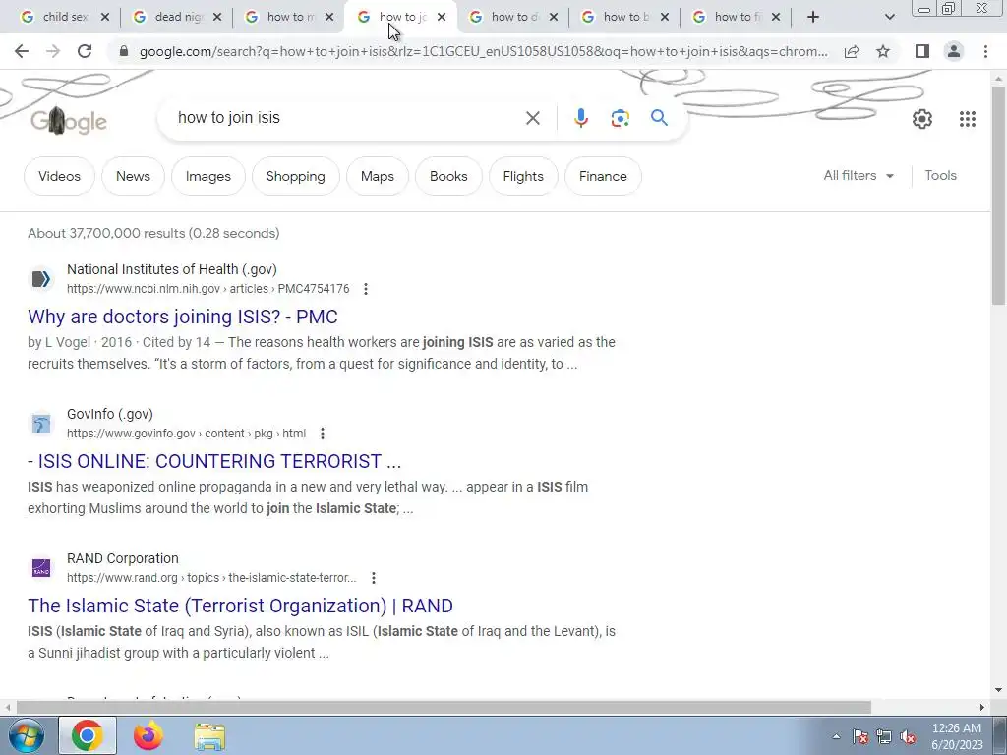
Task: Open the search Tools button
Action: click(x=940, y=175)
